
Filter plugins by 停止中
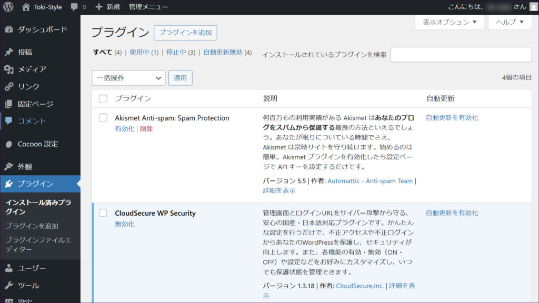tap(177, 52)
